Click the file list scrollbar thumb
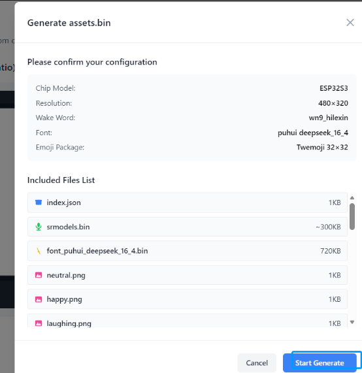The image size is (362, 373). (x=352, y=216)
